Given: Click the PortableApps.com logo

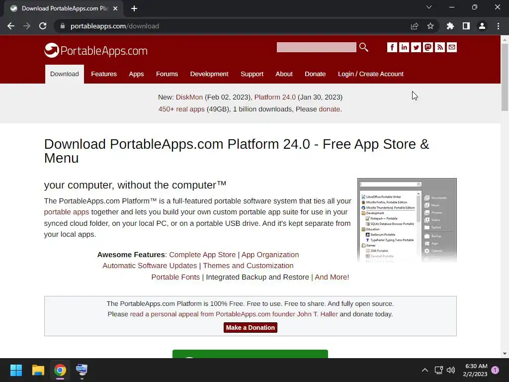Looking at the screenshot, I should point(96,50).
